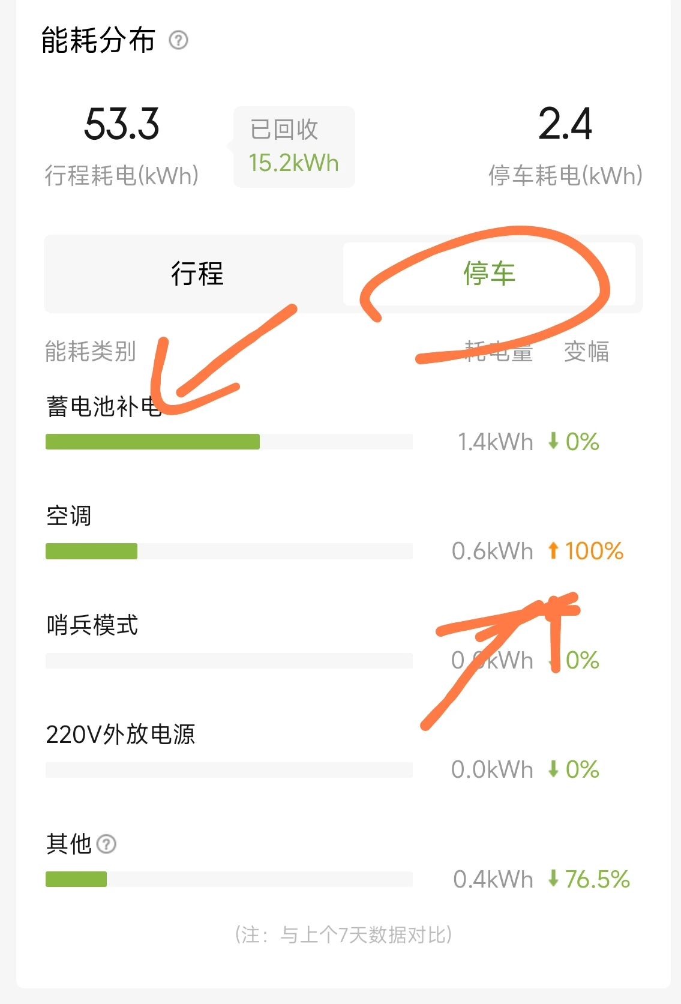Click the 蓄电池补电 green progress bar

pos(229,442)
